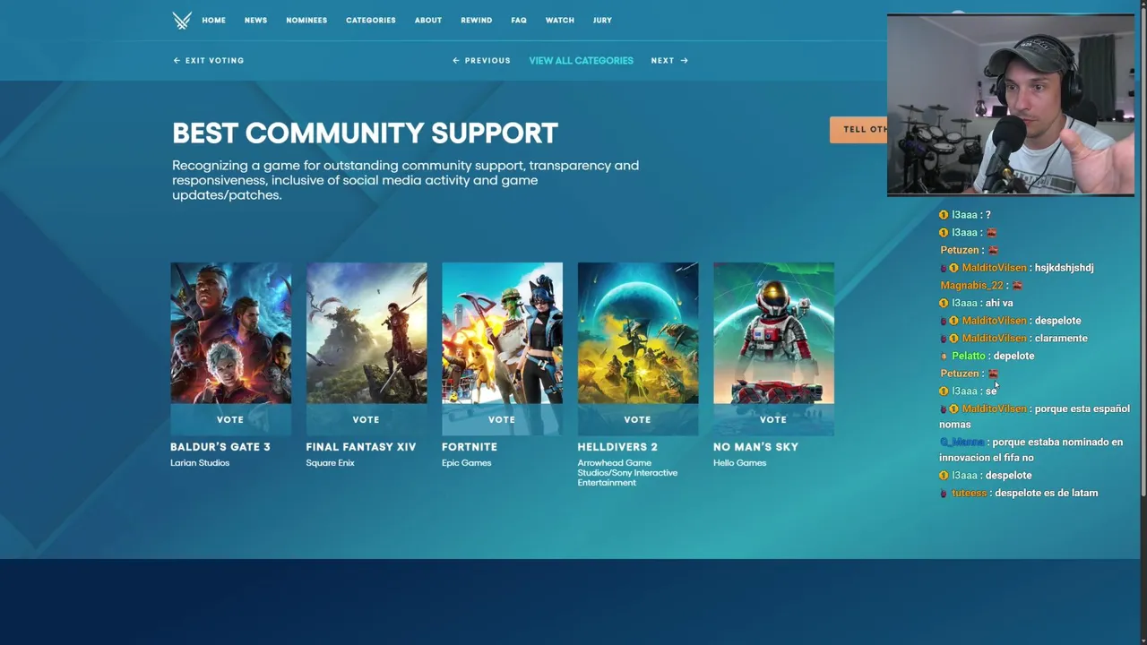Select the Fortnite cover art
Image resolution: width=1147 pixels, height=645 pixels.
click(502, 332)
